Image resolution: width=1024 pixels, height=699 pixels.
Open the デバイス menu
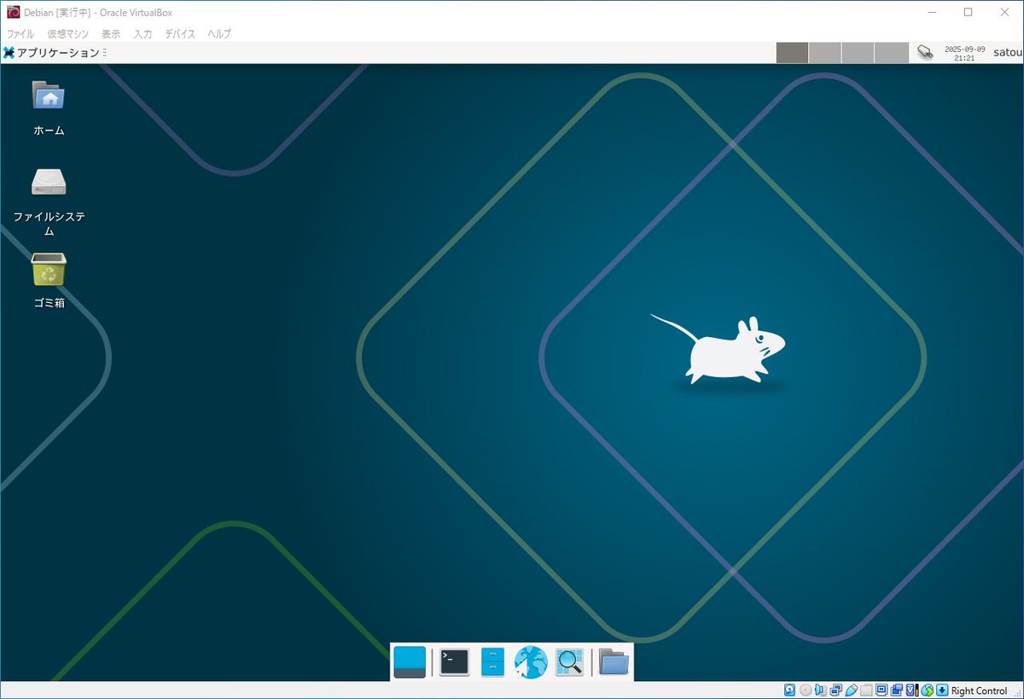(180, 34)
